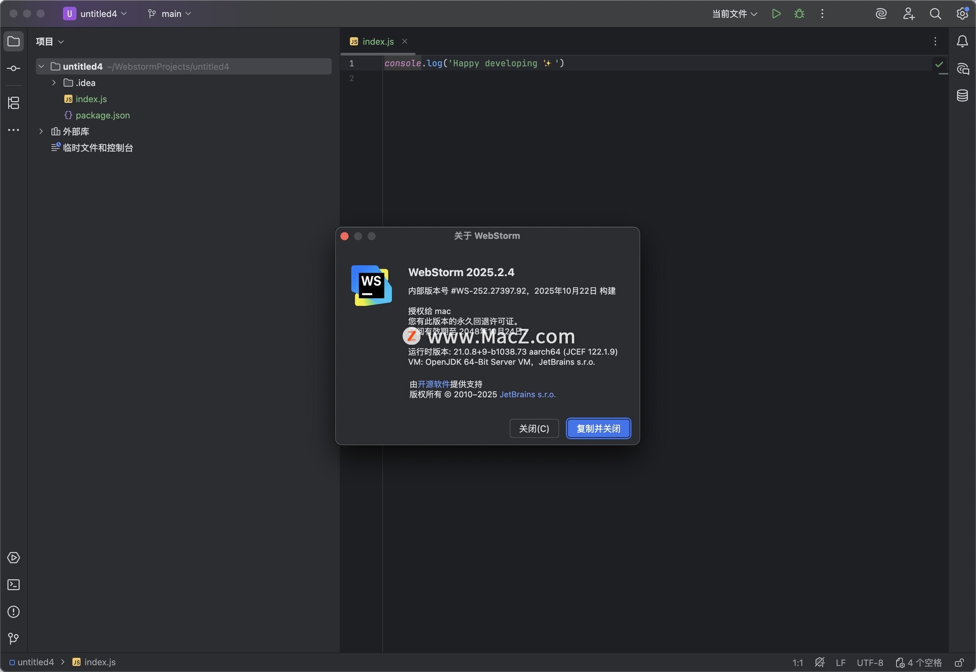This screenshot has height=672, width=976.
Task: Open the AI Assistant chat icon
Action: [x=962, y=69]
